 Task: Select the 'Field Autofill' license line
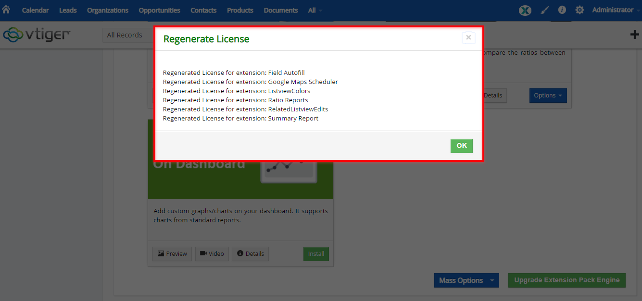[x=234, y=73]
